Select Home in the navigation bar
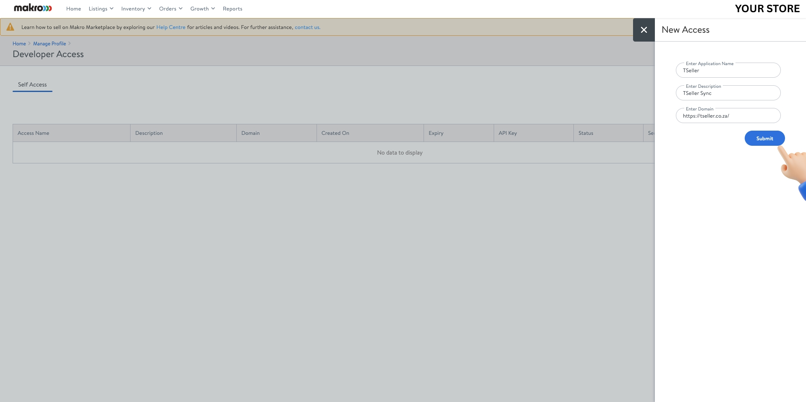Screen dimensions: 806x402 73,8
